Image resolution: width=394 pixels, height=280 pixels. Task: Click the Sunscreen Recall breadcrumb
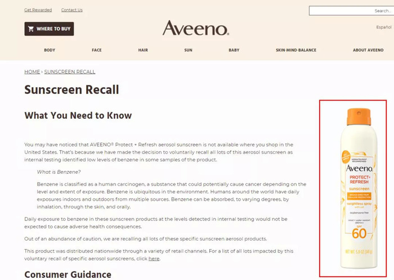pyautogui.click(x=70, y=72)
